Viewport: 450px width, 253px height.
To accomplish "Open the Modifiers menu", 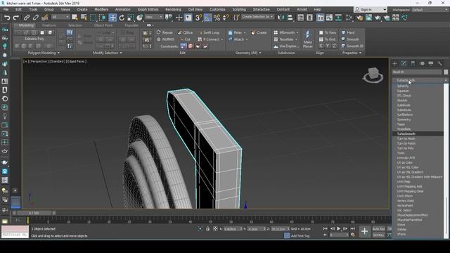I will [x=101, y=9].
